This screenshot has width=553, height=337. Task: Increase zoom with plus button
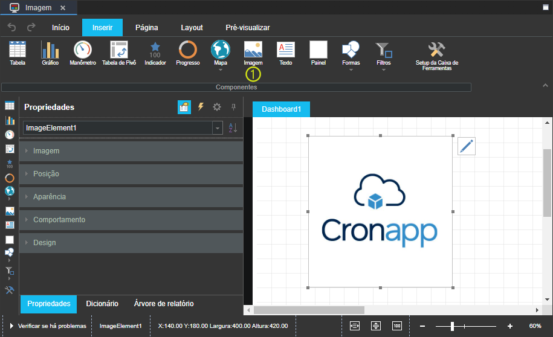pyautogui.click(x=510, y=326)
